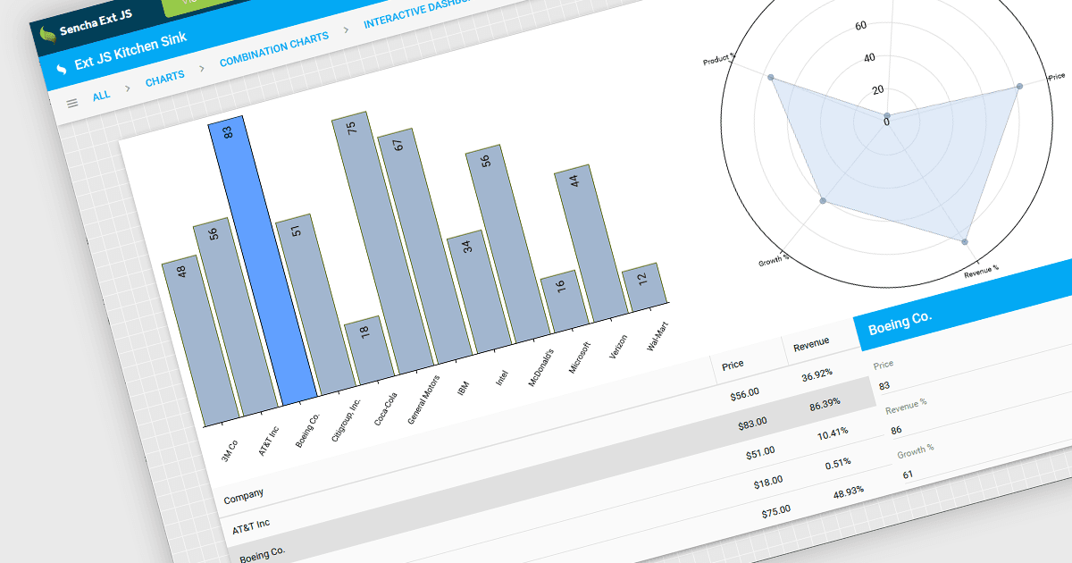Click the Sencha leaf logo icon
Image resolution: width=1072 pixels, height=563 pixels.
click(x=47, y=37)
